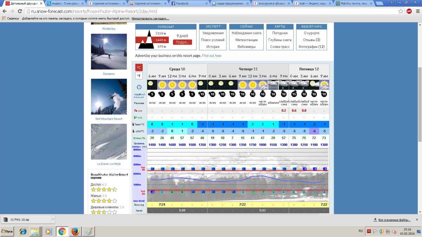Switch temperature units to °F

[x=139, y=76]
